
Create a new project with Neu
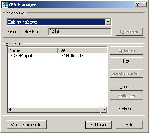126,61
